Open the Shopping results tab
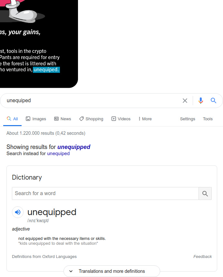This screenshot has width=223, height=277. [x=91, y=119]
